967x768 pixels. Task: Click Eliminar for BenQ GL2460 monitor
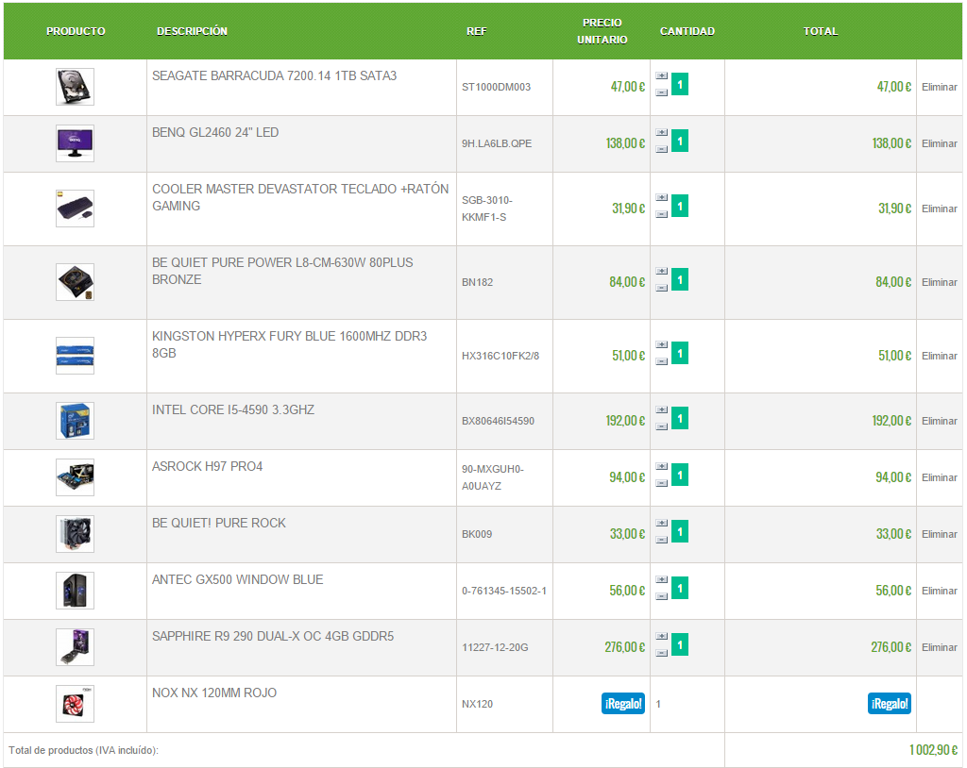tap(940, 143)
